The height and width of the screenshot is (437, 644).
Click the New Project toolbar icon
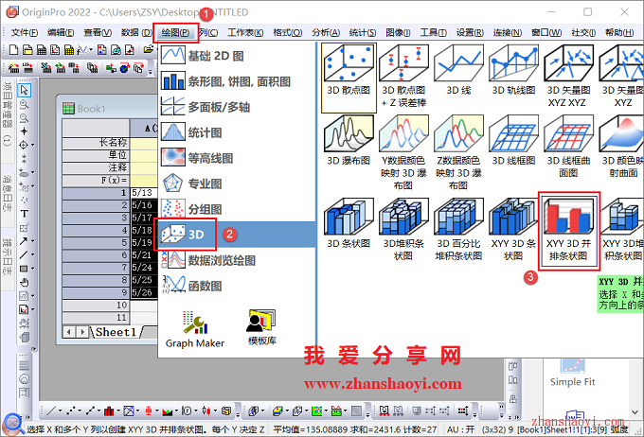[13, 50]
